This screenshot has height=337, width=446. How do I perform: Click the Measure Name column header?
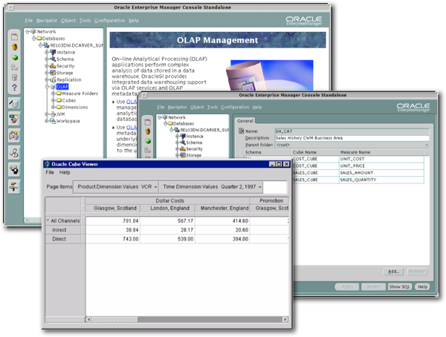tap(381, 152)
